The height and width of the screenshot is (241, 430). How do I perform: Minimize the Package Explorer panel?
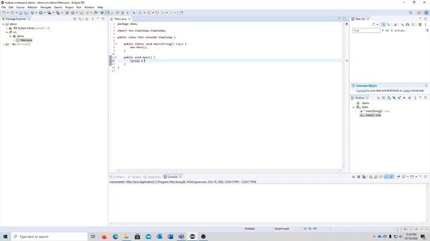coord(98,19)
